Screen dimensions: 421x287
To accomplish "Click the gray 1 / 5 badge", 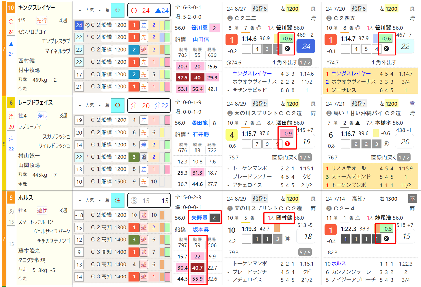I will 305,157.
